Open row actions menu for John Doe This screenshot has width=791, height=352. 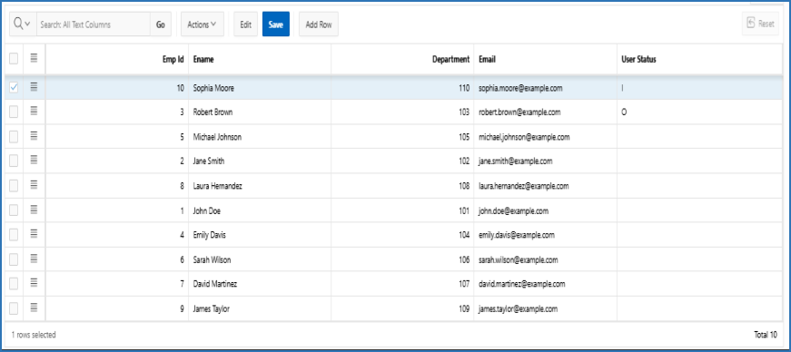point(34,210)
